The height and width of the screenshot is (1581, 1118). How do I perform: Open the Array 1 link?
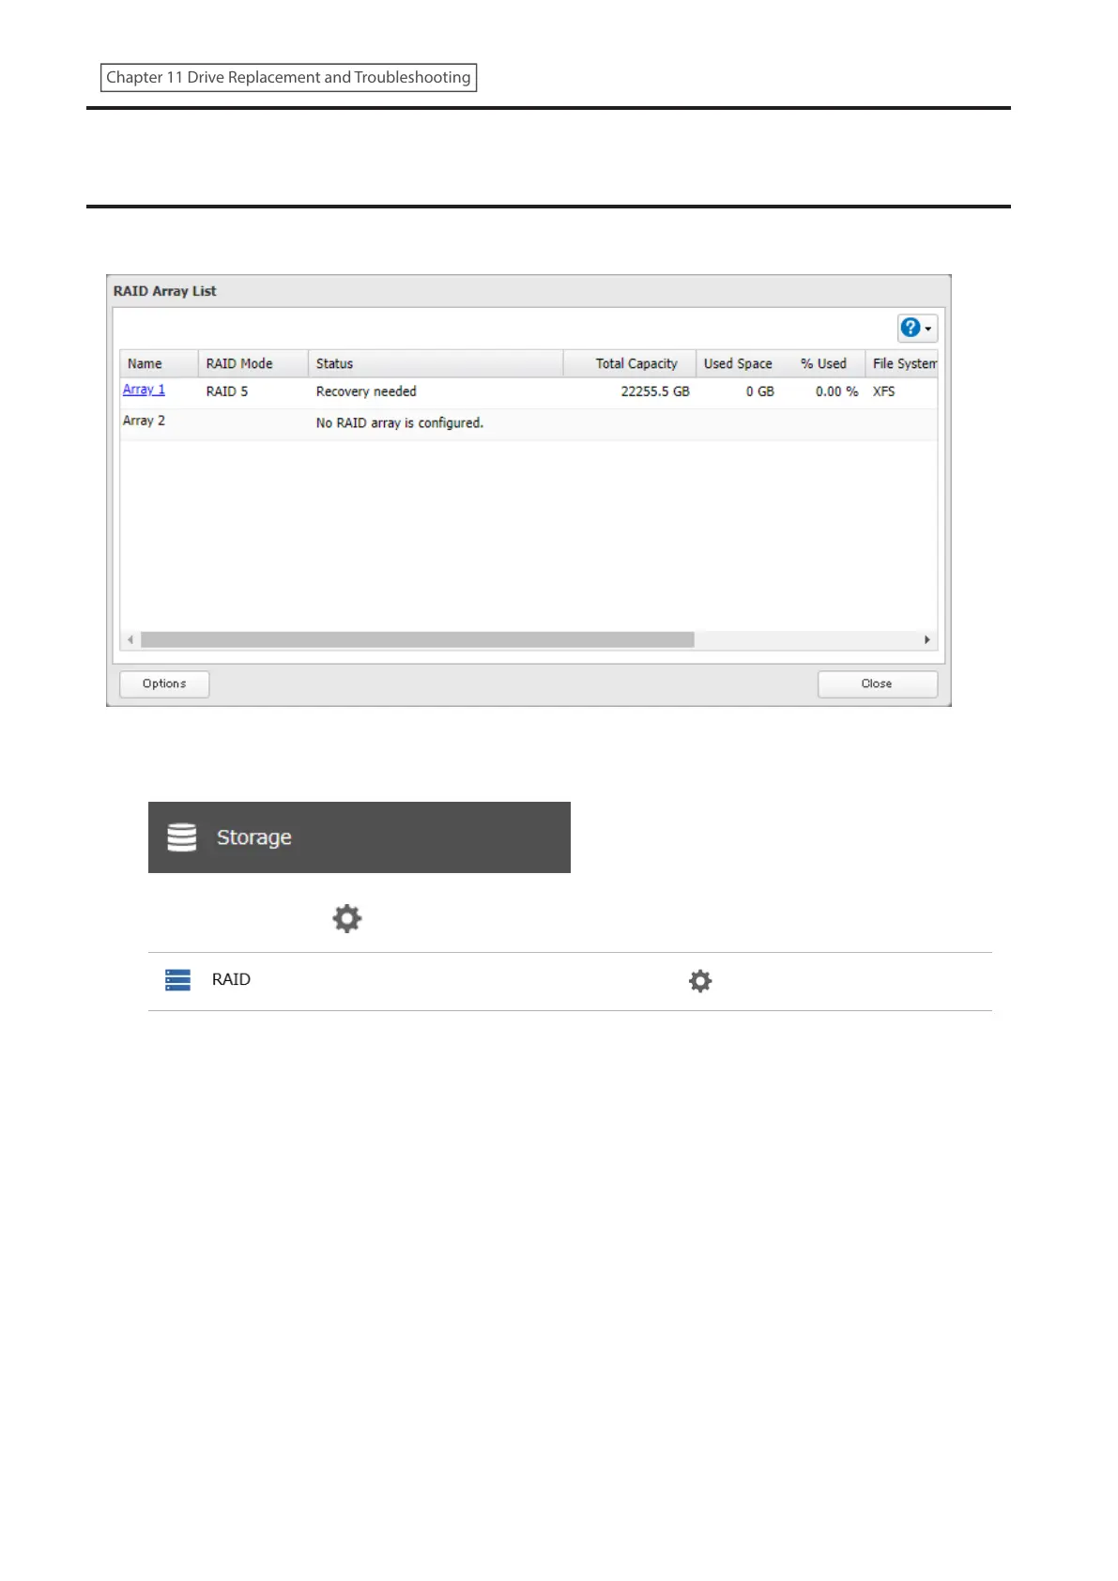(x=144, y=390)
